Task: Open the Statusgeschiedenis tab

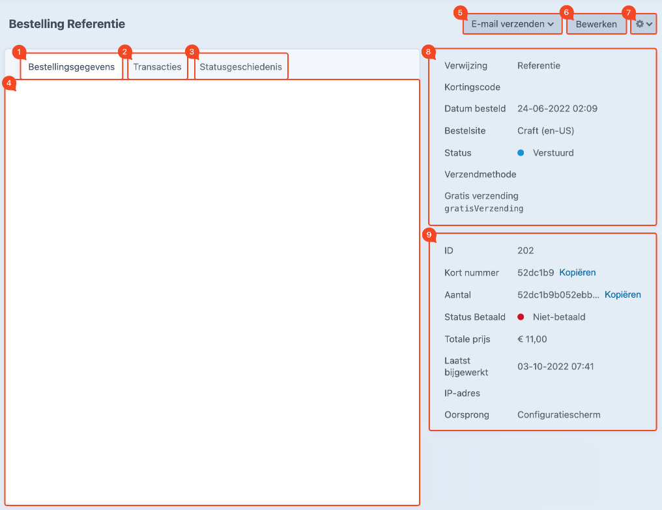Action: point(240,67)
